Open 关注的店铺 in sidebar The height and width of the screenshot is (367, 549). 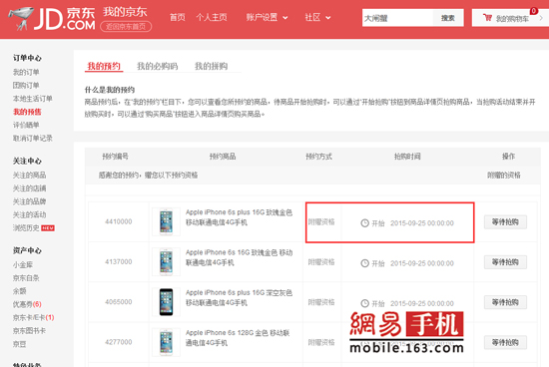tap(29, 188)
